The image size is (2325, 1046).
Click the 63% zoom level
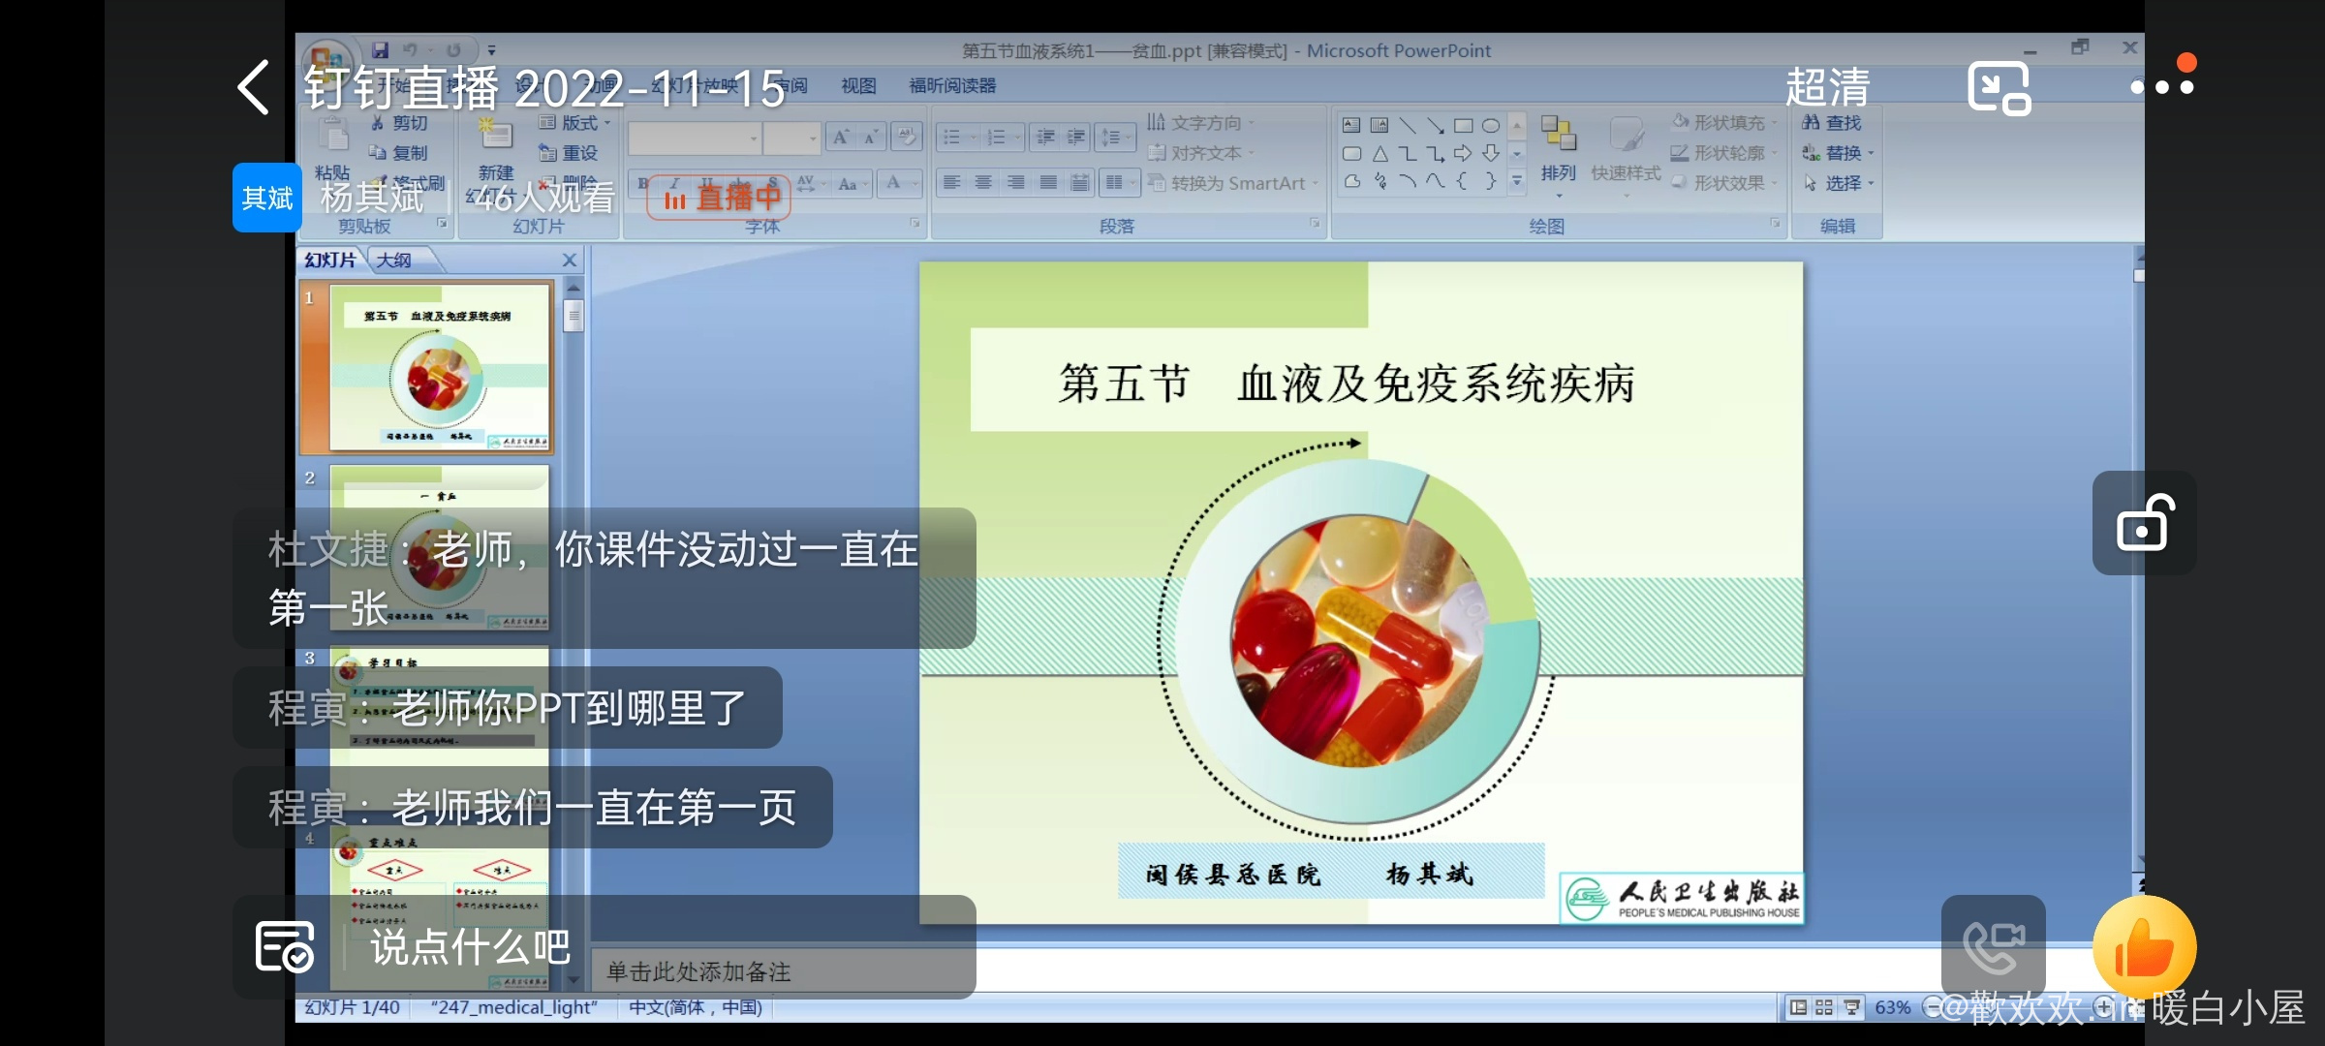point(1892,1007)
